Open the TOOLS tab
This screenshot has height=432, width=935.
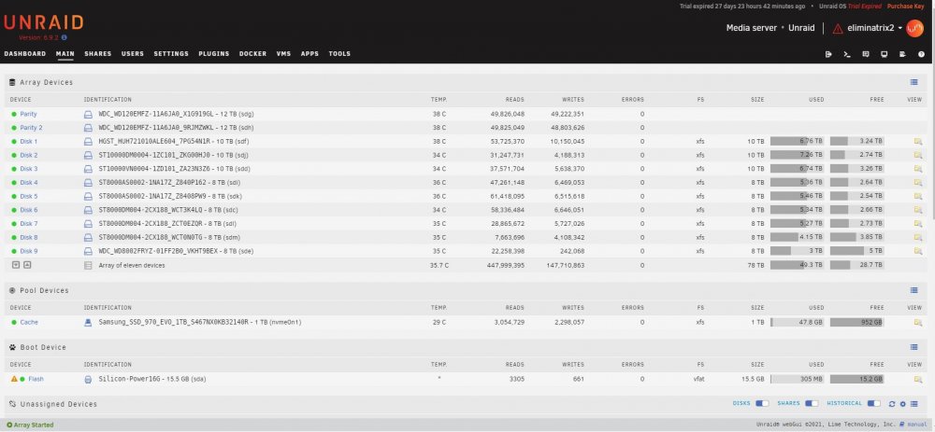point(339,53)
